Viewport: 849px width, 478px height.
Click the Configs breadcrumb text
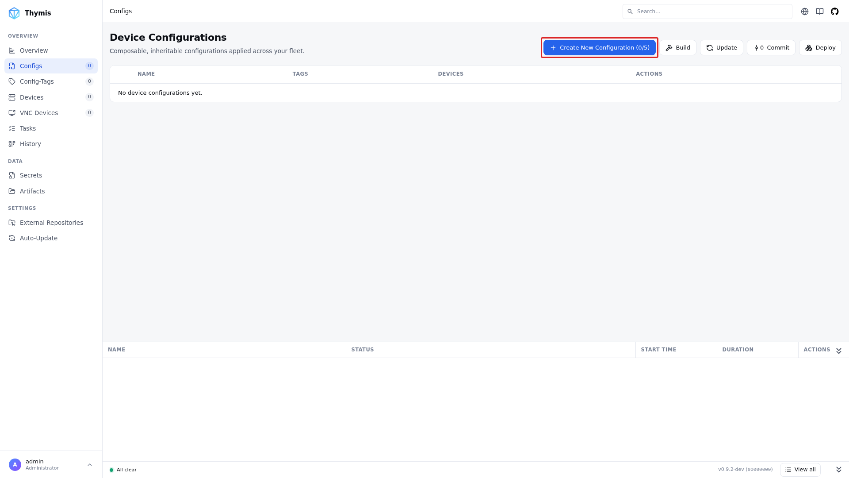tap(121, 11)
